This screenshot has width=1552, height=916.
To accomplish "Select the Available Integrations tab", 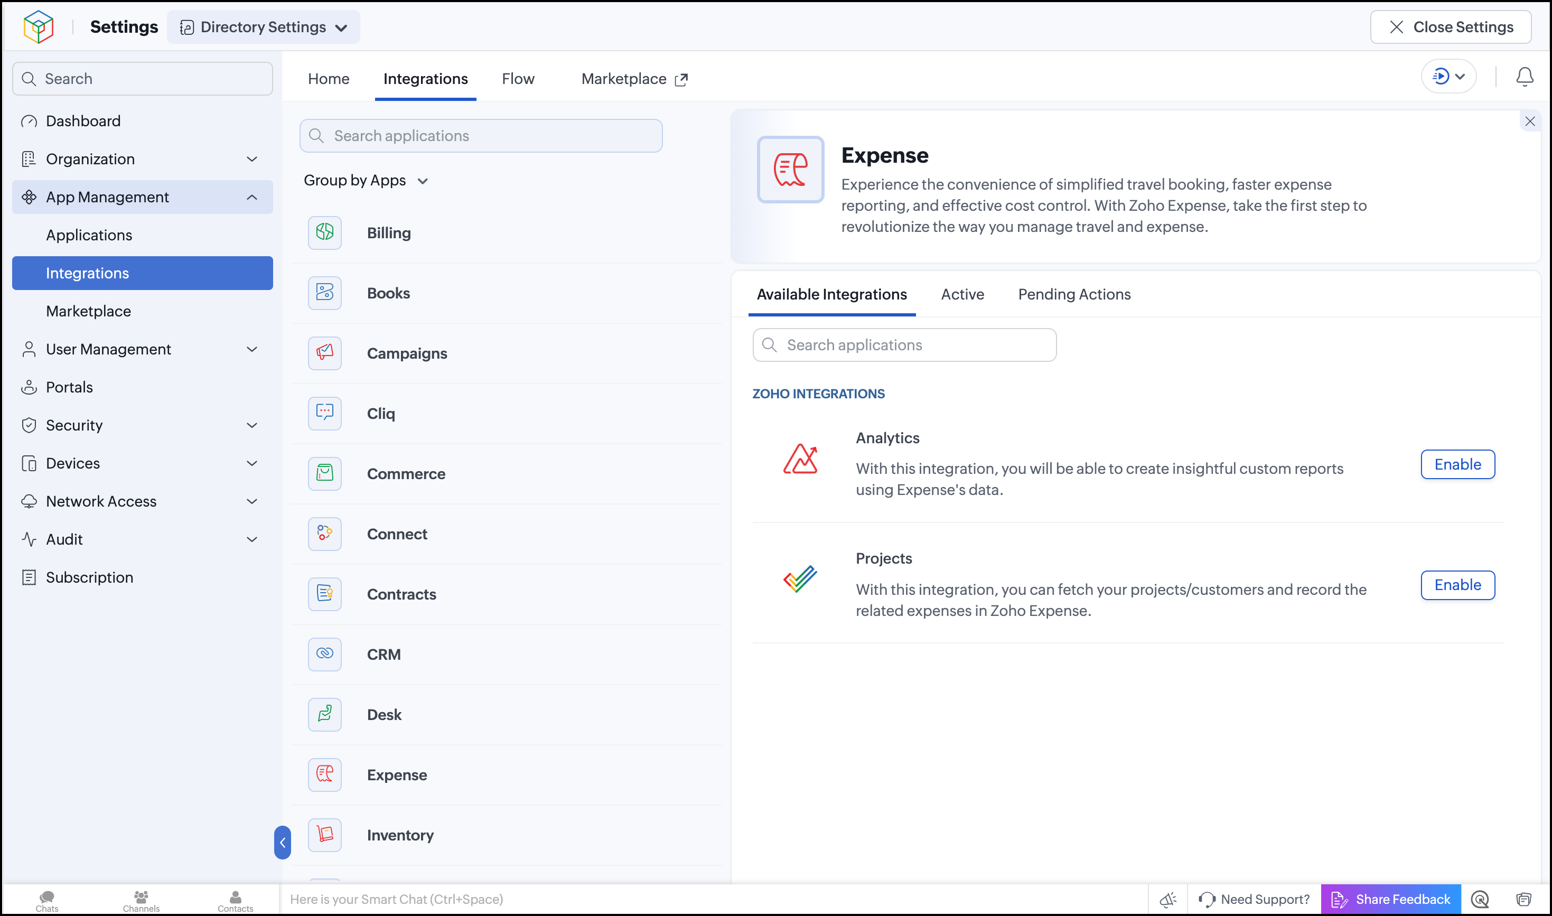I will click(832, 294).
